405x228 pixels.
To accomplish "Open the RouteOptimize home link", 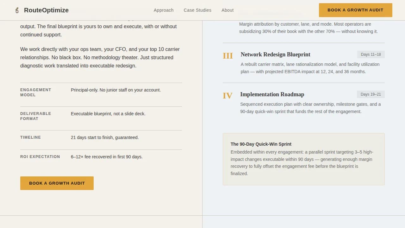I will [x=41, y=10].
